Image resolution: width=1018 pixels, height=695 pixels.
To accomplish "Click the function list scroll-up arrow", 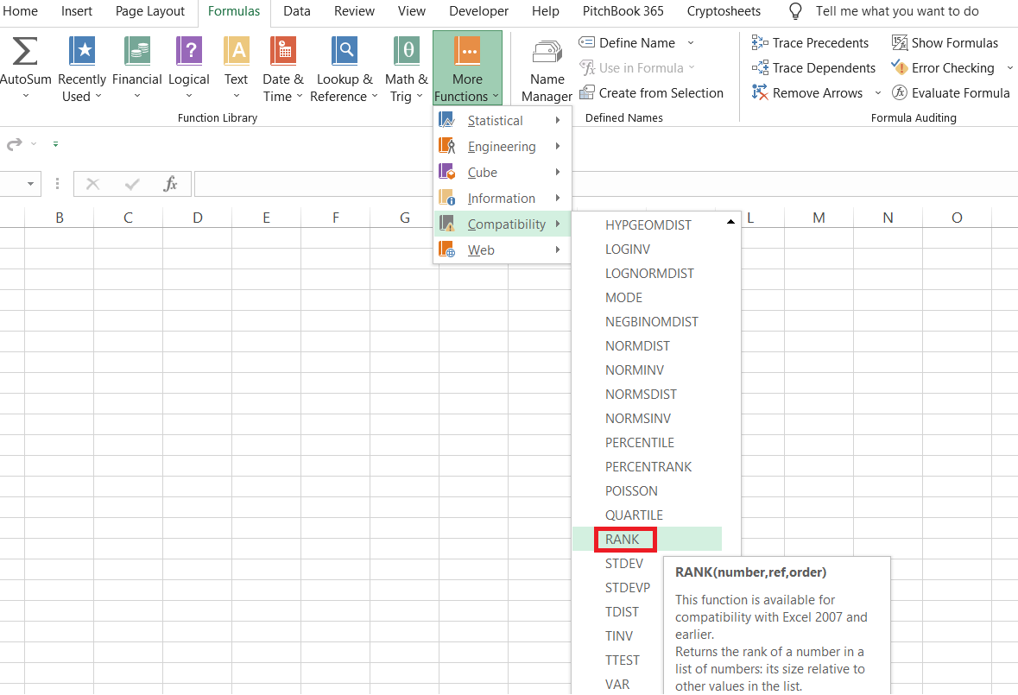I will tap(730, 222).
